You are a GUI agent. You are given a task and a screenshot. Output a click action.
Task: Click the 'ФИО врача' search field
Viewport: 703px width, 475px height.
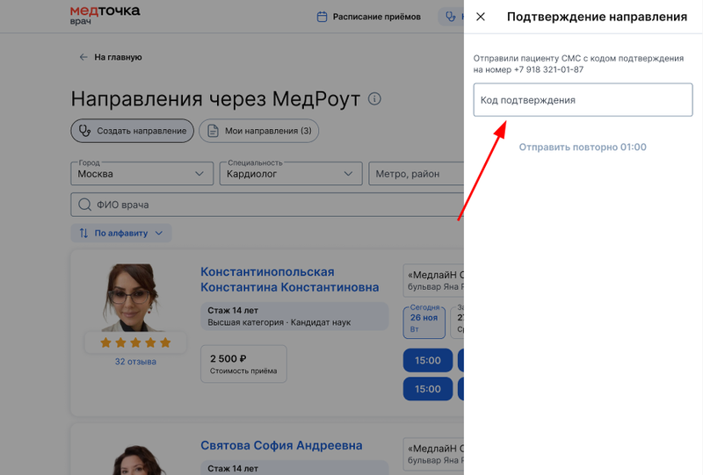267,205
